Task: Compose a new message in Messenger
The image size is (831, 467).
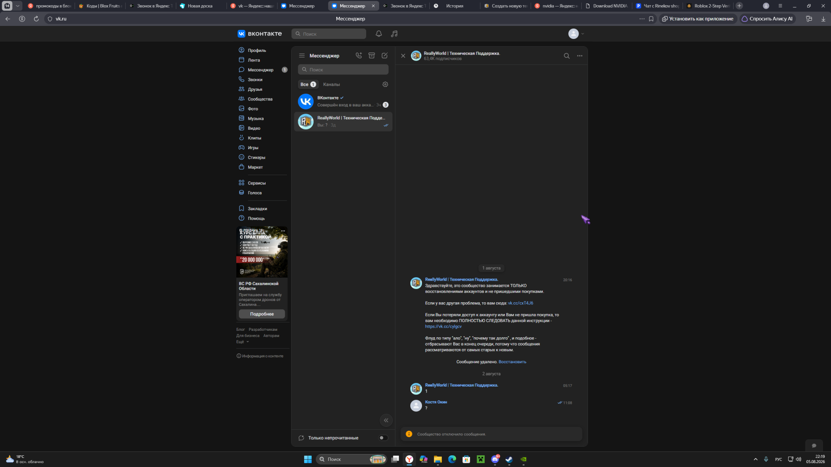Action: [x=384, y=56]
